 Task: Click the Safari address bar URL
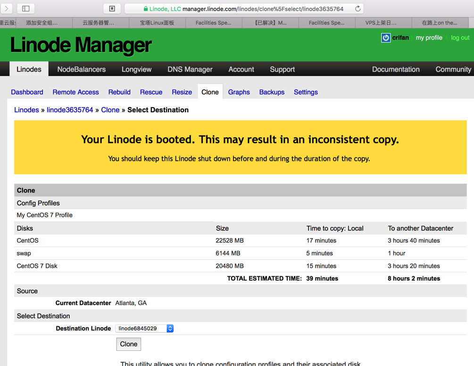244,9
